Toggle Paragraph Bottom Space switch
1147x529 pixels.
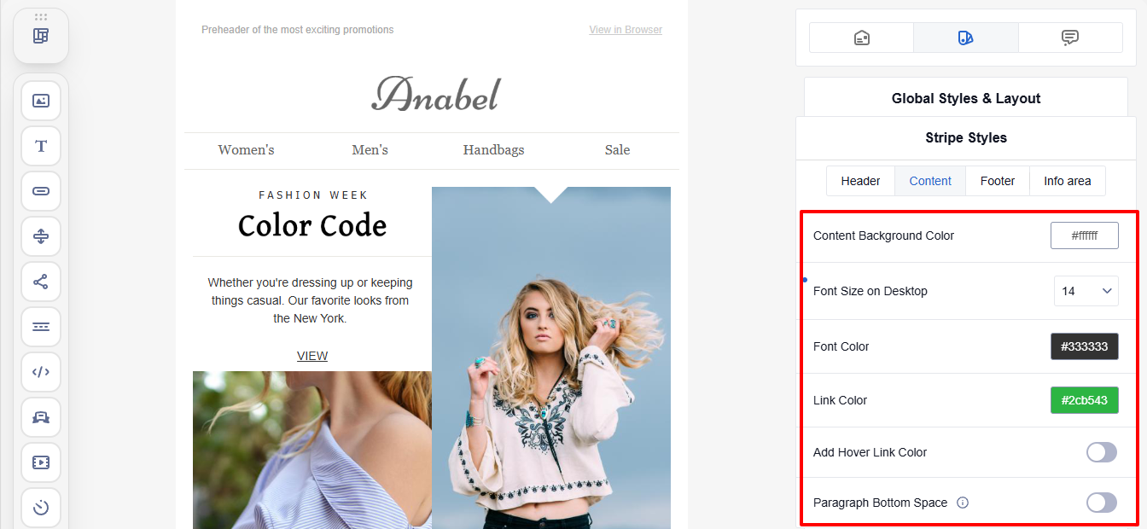pyautogui.click(x=1101, y=503)
